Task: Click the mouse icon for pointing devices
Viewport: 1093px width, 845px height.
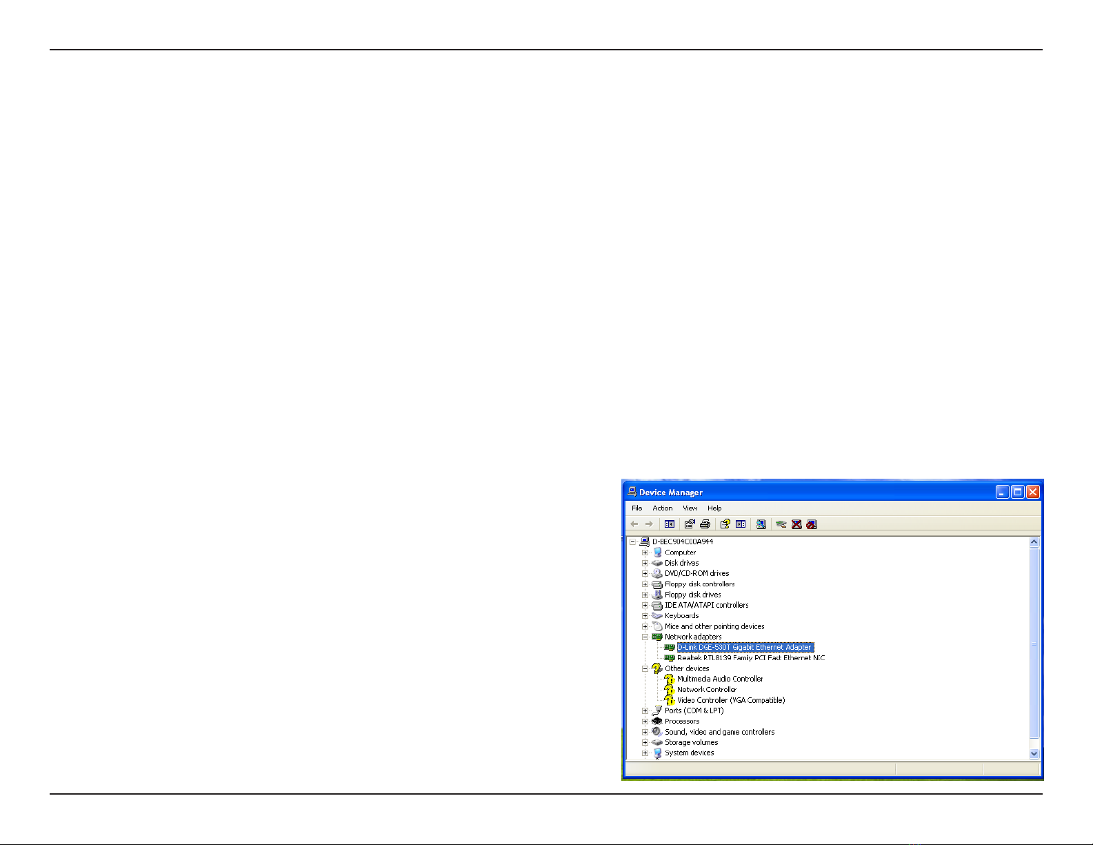Action: pos(657,626)
